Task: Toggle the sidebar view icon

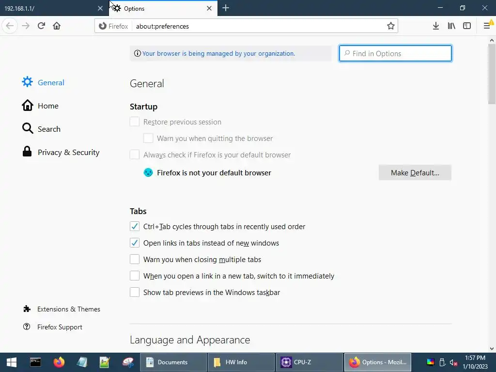Action: [x=467, y=26]
